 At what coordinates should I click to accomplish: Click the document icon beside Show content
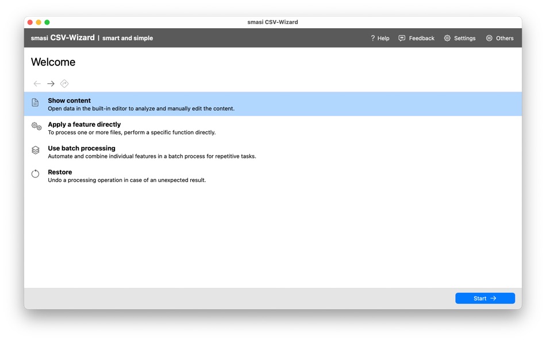[x=35, y=102]
